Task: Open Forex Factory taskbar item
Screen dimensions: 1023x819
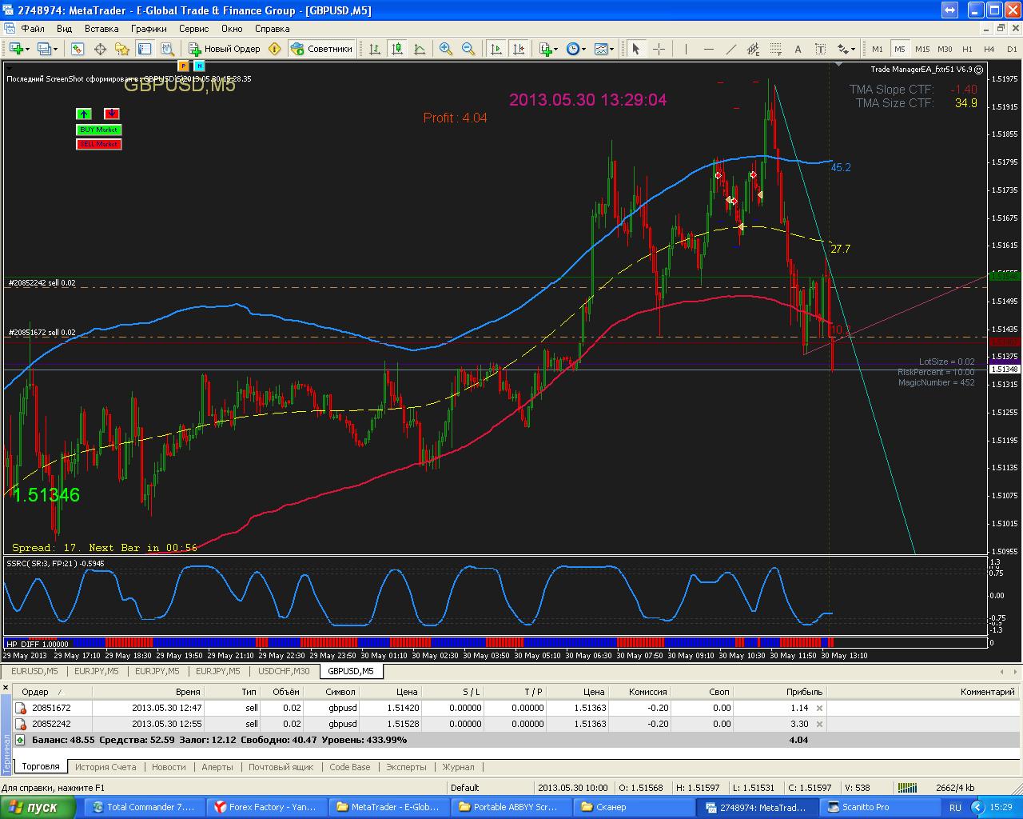Action: coord(266,807)
